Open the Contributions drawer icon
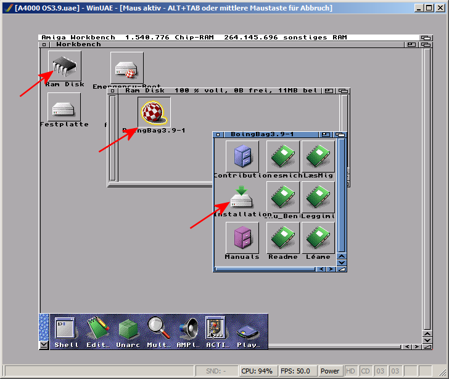The height and width of the screenshot is (379, 449). [242, 156]
